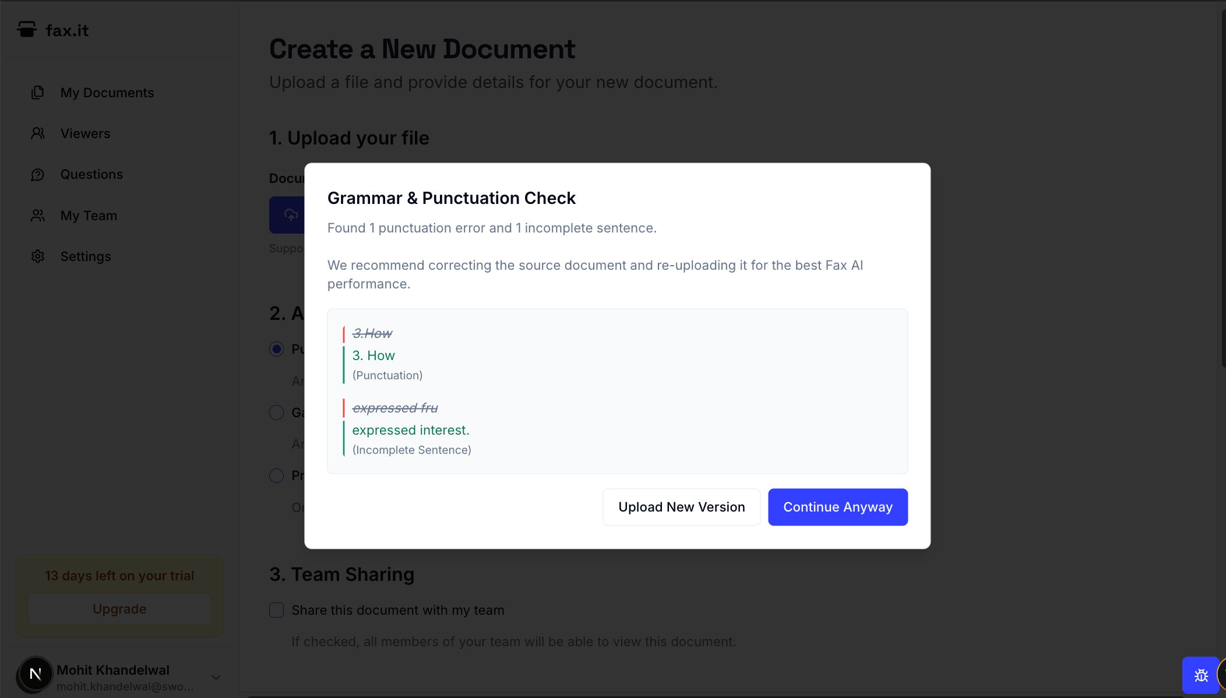Open My Team via its sidebar icon
This screenshot has width=1226, height=698.
[x=38, y=215]
